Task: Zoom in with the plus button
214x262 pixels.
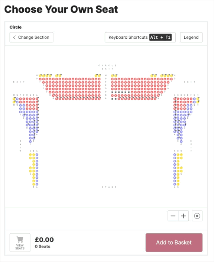Action: 183,216
